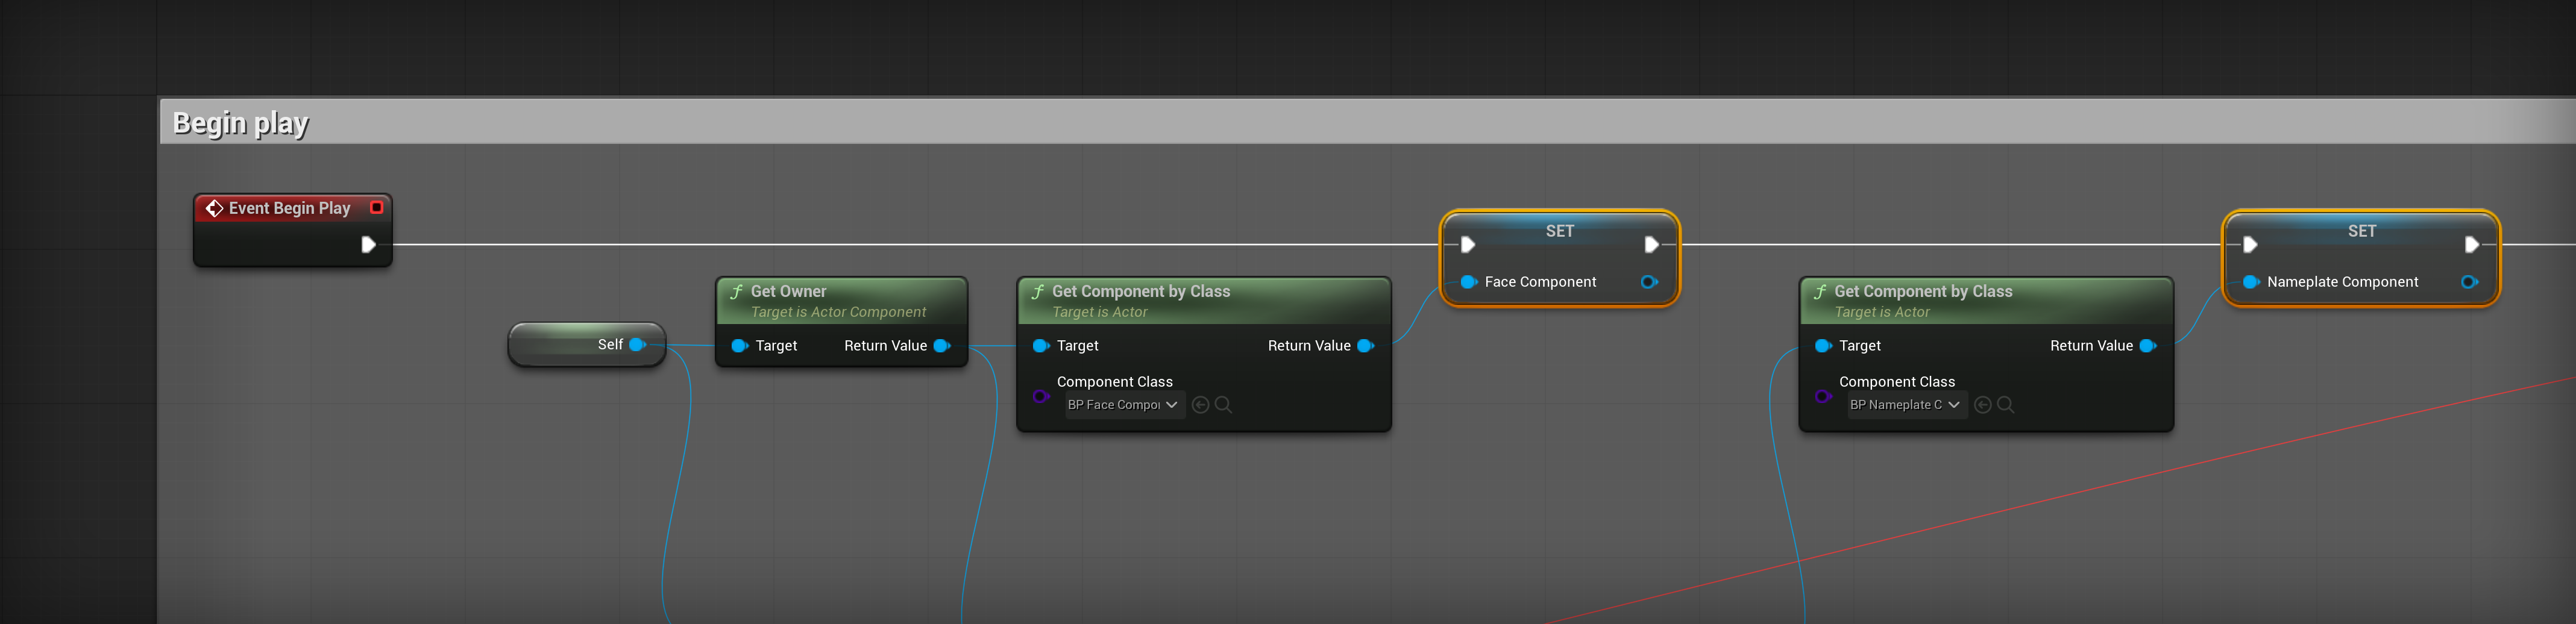Click Nameplate Component input pin on SET node
The image size is (2576, 624).
(2251, 282)
